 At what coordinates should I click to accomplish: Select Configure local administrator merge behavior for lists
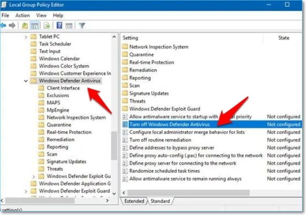[187, 132]
